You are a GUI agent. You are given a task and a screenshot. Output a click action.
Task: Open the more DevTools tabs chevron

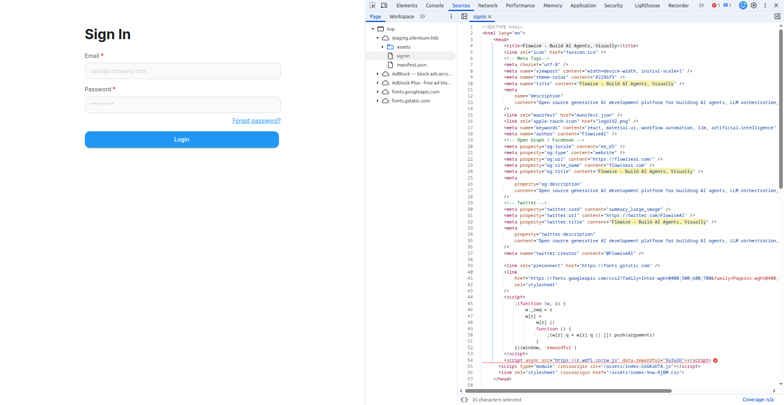701,5
